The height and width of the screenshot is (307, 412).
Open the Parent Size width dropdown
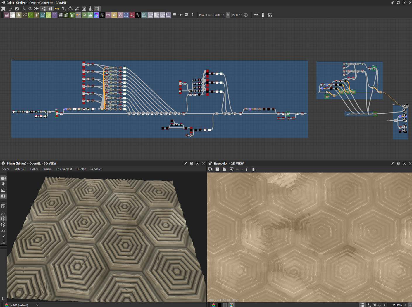219,15
